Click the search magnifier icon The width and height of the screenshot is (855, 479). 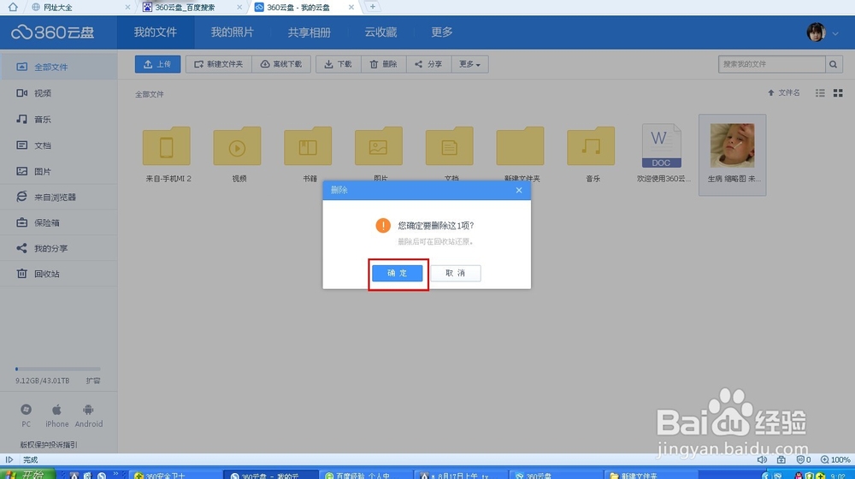(833, 64)
